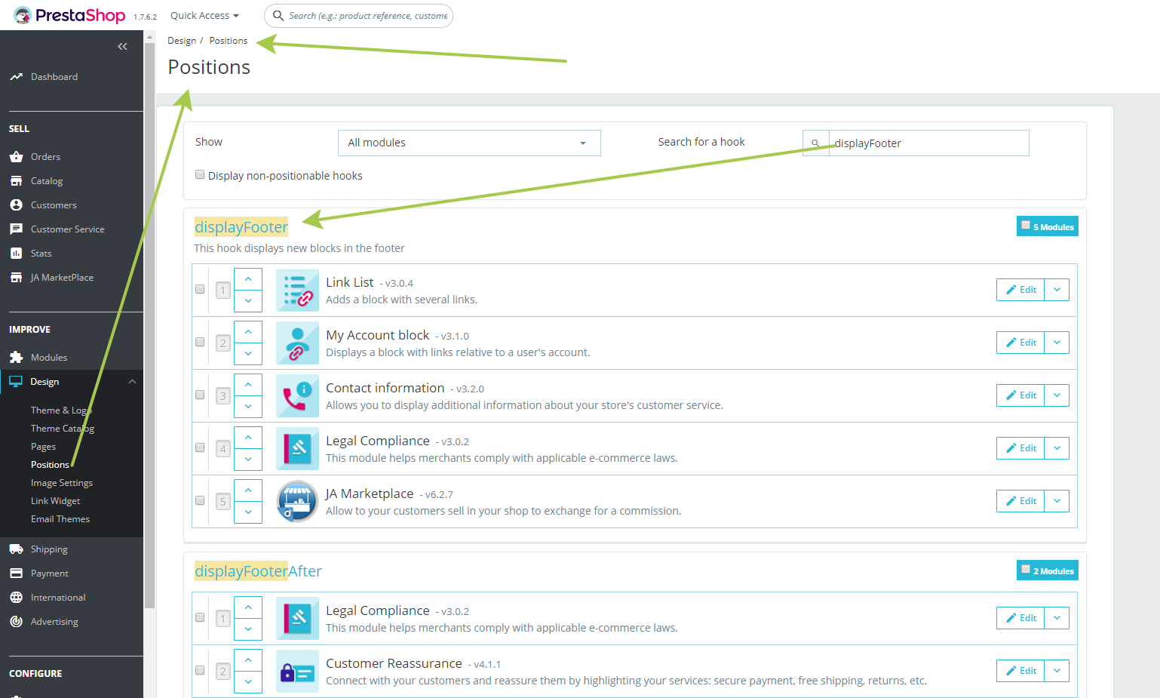The width and height of the screenshot is (1160, 698).
Task: Expand Legal Compliance options in displayFooterAfter
Action: tap(1057, 618)
